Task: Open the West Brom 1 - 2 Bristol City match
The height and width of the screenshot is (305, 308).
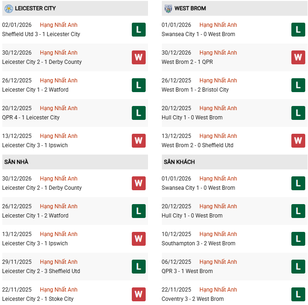Action: [x=195, y=90]
